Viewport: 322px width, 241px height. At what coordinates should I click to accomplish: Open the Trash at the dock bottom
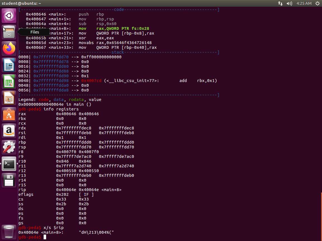coord(9,232)
